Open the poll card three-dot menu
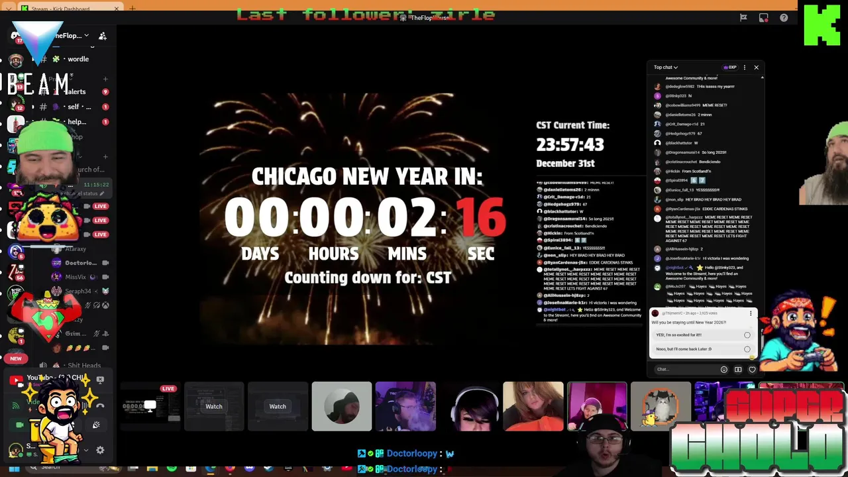The image size is (848, 477). [751, 313]
